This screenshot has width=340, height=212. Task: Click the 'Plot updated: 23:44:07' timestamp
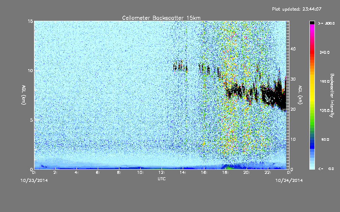297,9
